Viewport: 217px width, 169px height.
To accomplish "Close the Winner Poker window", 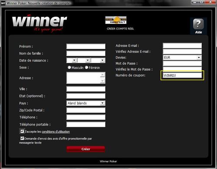I will click(x=210, y=2).
